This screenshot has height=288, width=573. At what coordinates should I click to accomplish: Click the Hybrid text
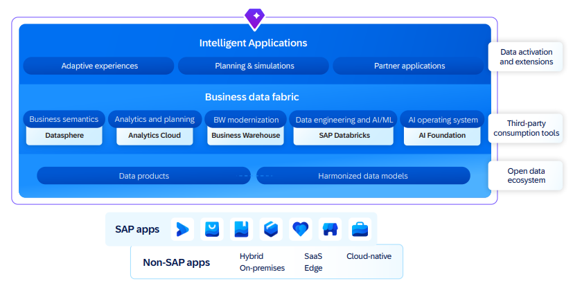252,256
